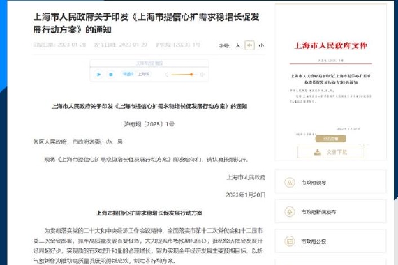Click the download icon beside 文件下载
This screenshot has width=398, height=265.
(x=317, y=152)
